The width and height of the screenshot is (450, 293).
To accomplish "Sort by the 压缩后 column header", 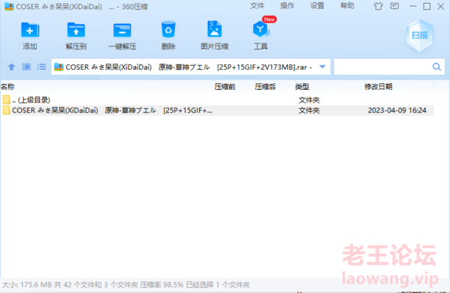I will coord(265,86).
